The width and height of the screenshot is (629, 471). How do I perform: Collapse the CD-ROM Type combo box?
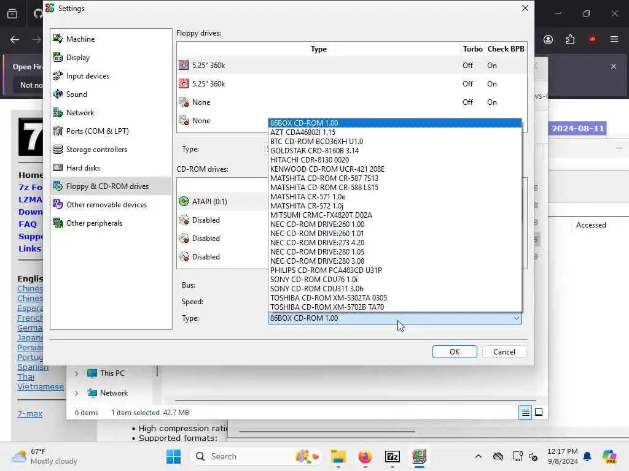[x=395, y=318]
